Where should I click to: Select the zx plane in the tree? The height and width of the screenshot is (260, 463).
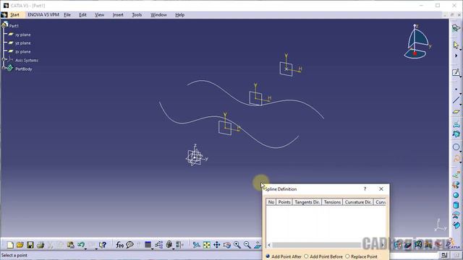click(x=22, y=51)
